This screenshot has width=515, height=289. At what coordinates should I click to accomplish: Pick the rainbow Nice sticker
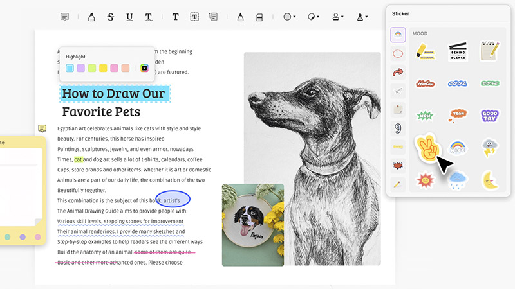458,148
